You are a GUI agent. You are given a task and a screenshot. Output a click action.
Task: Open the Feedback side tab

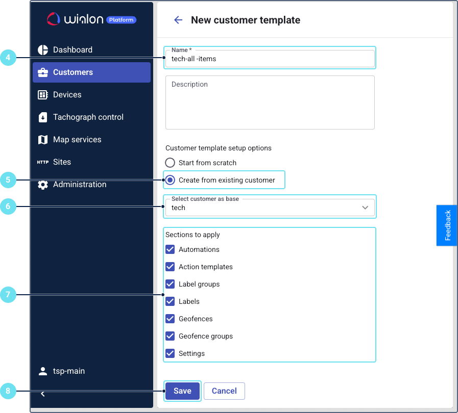[x=447, y=225]
